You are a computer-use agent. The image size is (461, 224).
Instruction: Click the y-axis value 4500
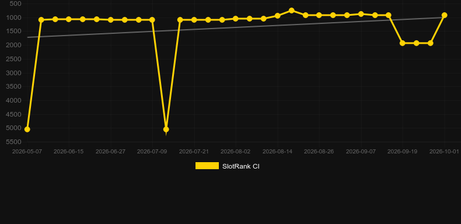point(14,114)
